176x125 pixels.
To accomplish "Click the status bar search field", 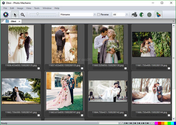I will click(x=109, y=123).
